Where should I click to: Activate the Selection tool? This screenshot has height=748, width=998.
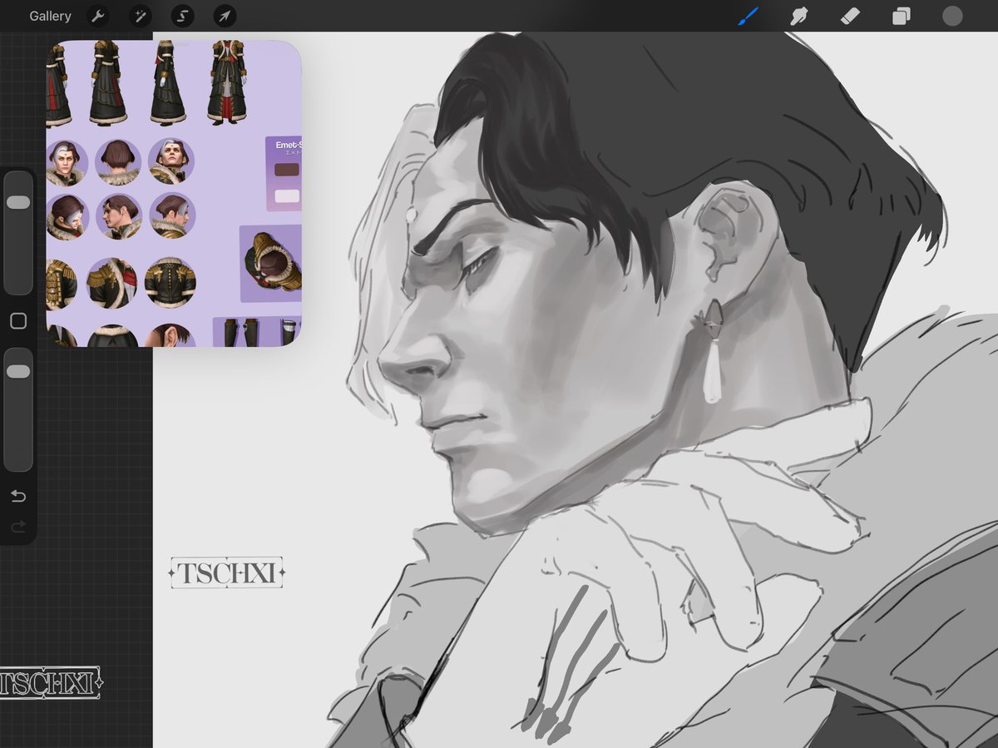tap(182, 16)
